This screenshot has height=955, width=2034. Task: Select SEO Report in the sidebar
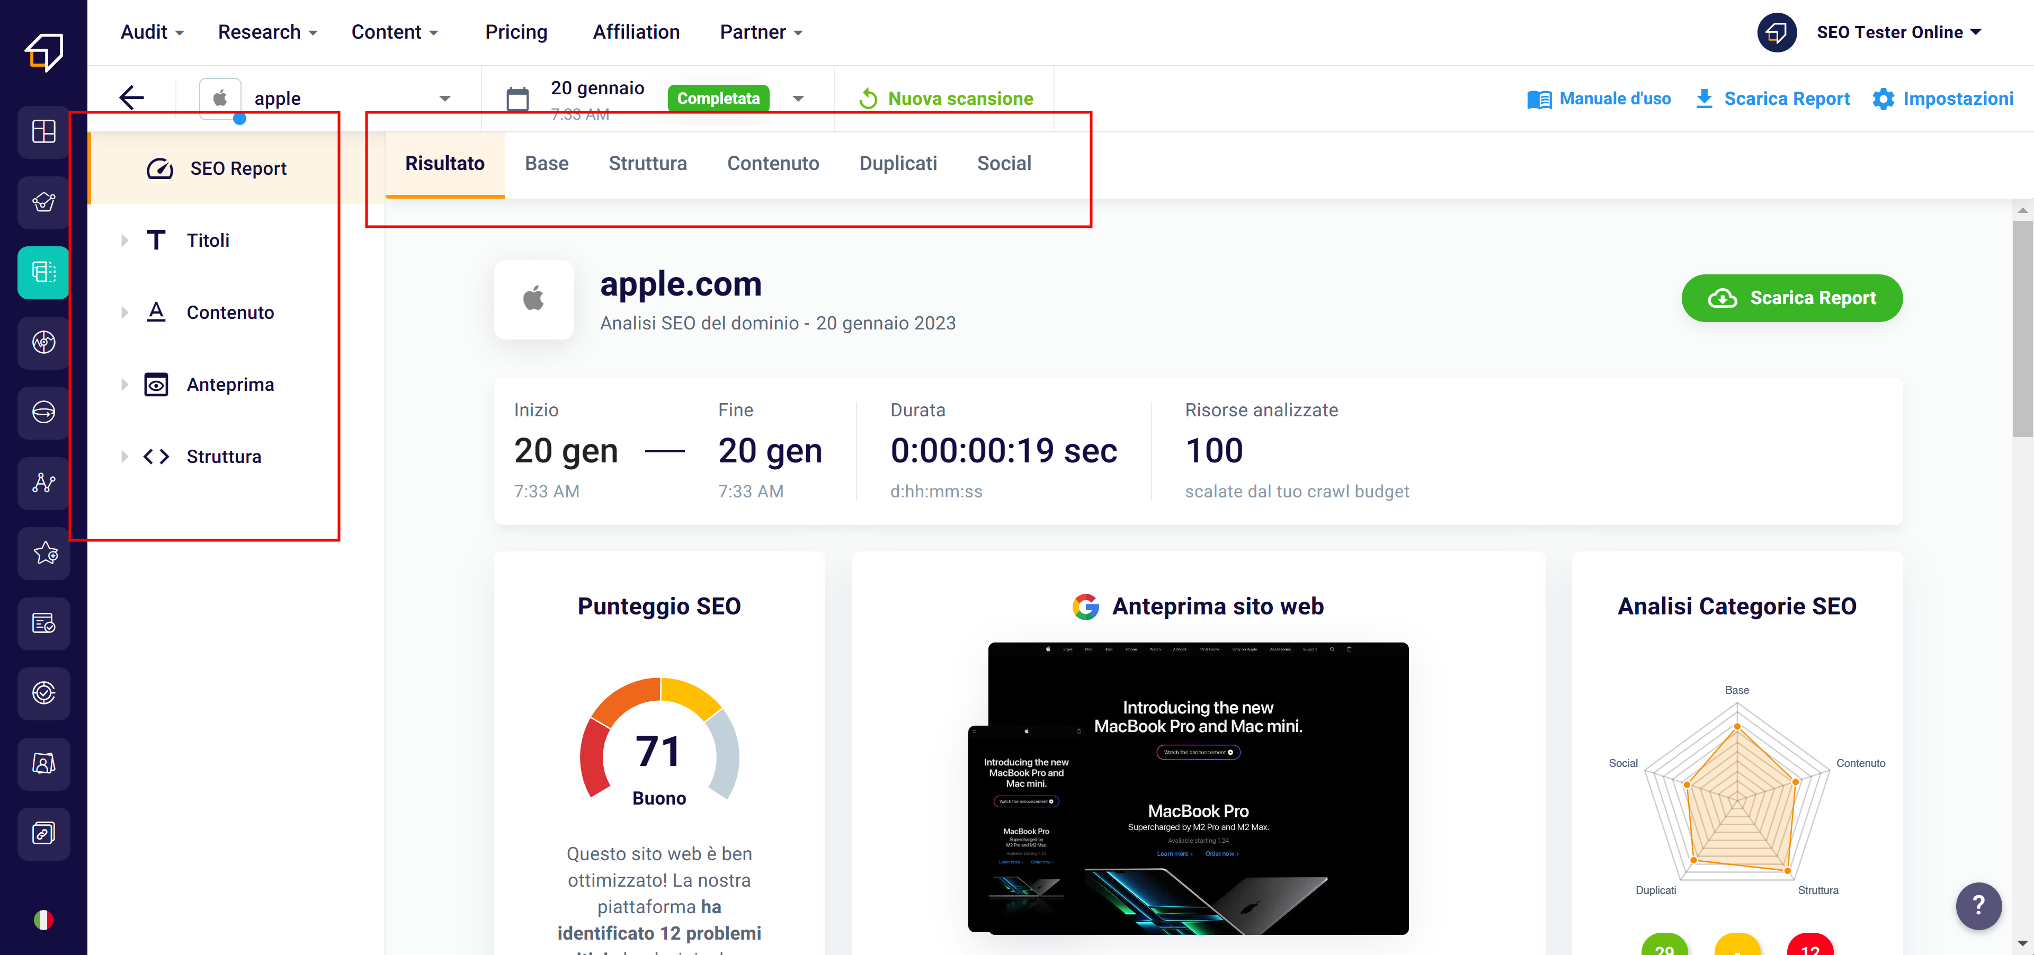point(236,168)
